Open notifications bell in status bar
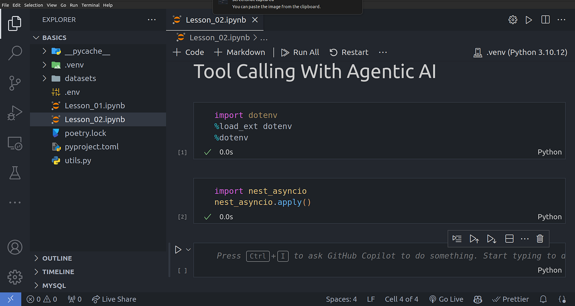Screen dimensions: 575x306 point(543,299)
